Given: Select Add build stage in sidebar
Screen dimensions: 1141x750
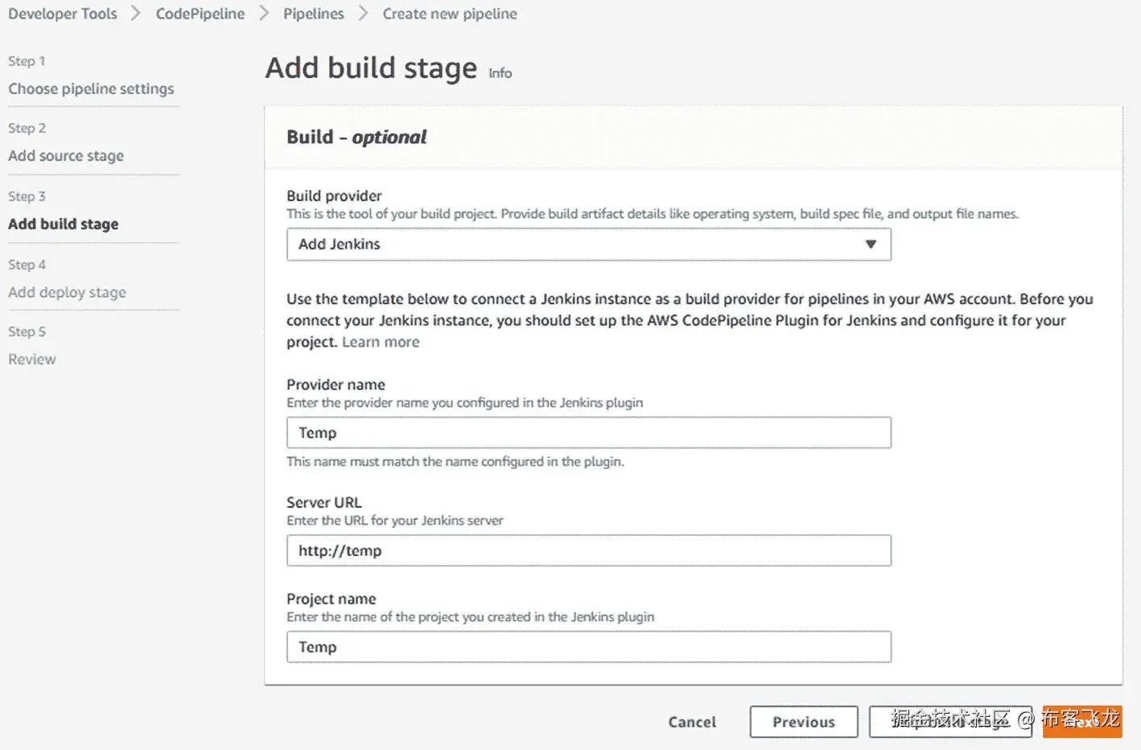Looking at the screenshot, I should 64,224.
